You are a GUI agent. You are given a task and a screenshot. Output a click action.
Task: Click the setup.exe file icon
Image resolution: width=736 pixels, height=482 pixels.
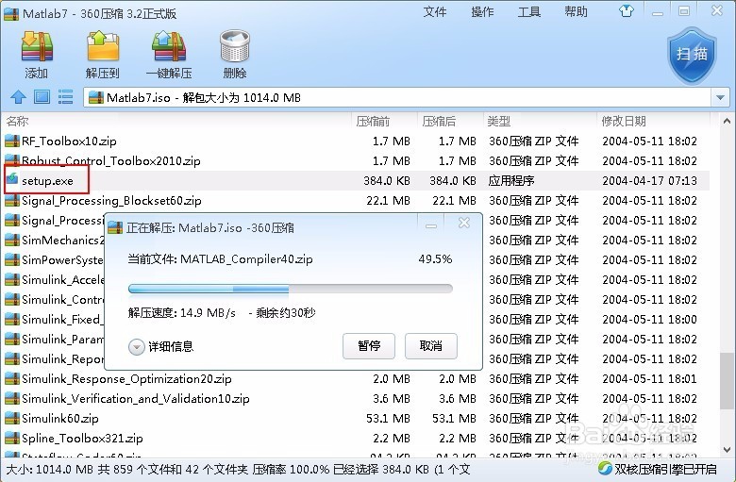tap(12, 180)
